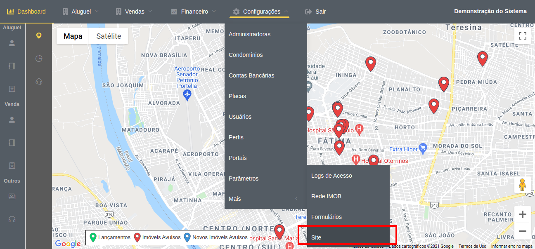The image size is (535, 249).
Task: Open the pie chart sidebar icon
Action: tap(39, 59)
